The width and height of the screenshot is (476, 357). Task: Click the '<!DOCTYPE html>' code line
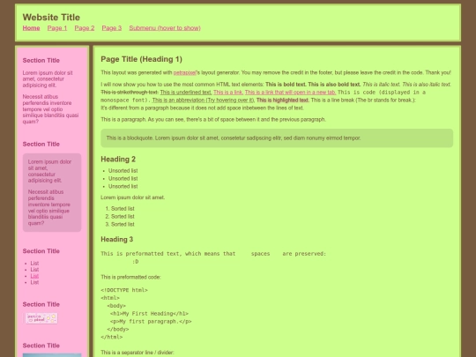(x=124, y=290)
